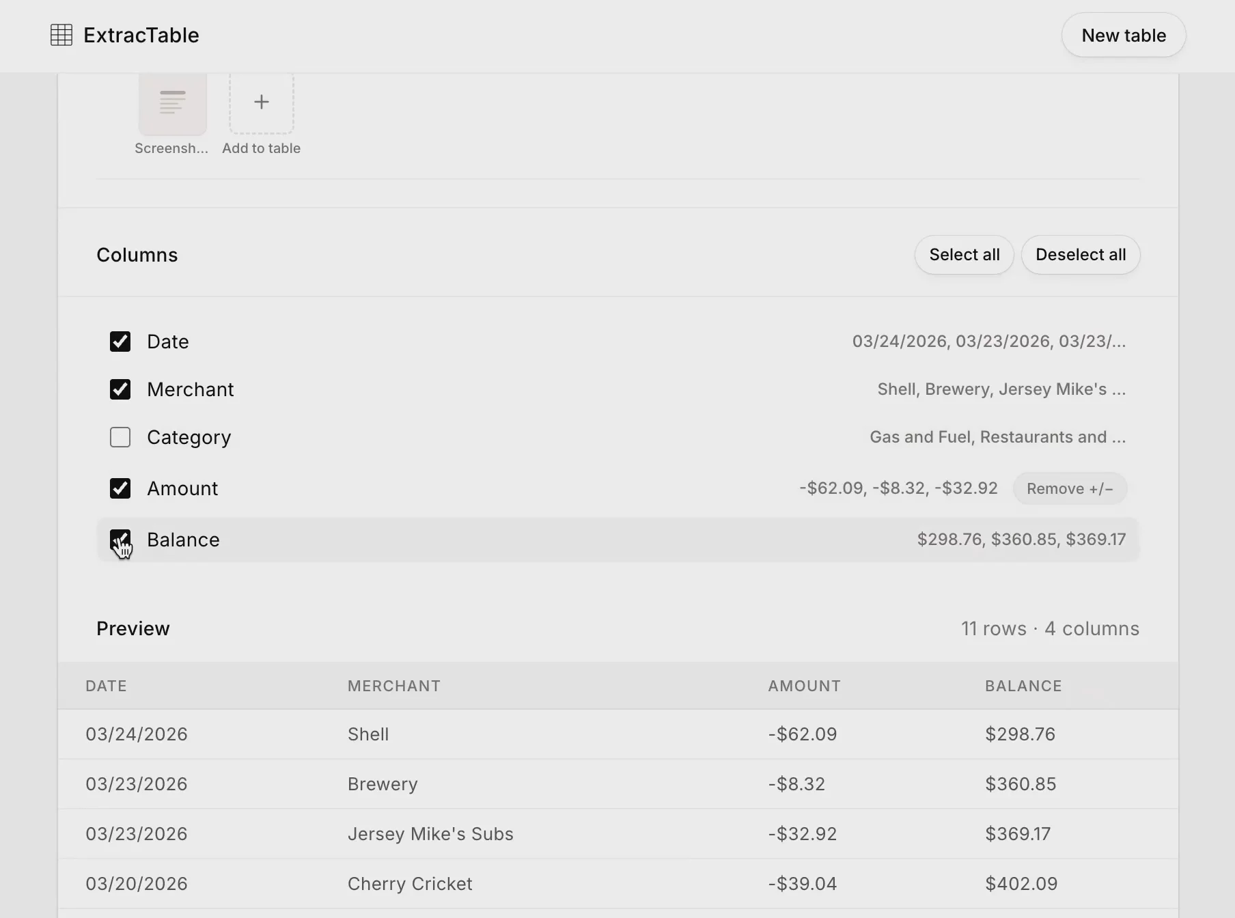Click the BALANCE column header
This screenshot has width=1235, height=918.
point(1023,686)
